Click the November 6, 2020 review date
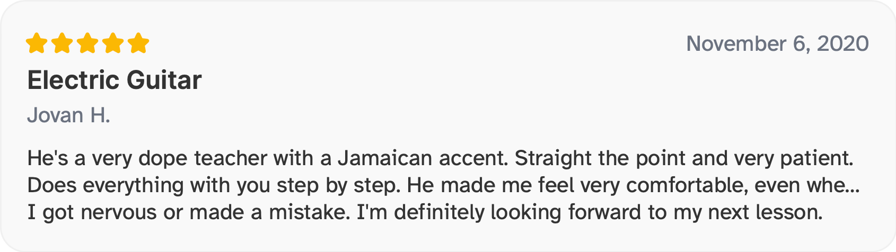This screenshot has width=896, height=252. coord(777,43)
